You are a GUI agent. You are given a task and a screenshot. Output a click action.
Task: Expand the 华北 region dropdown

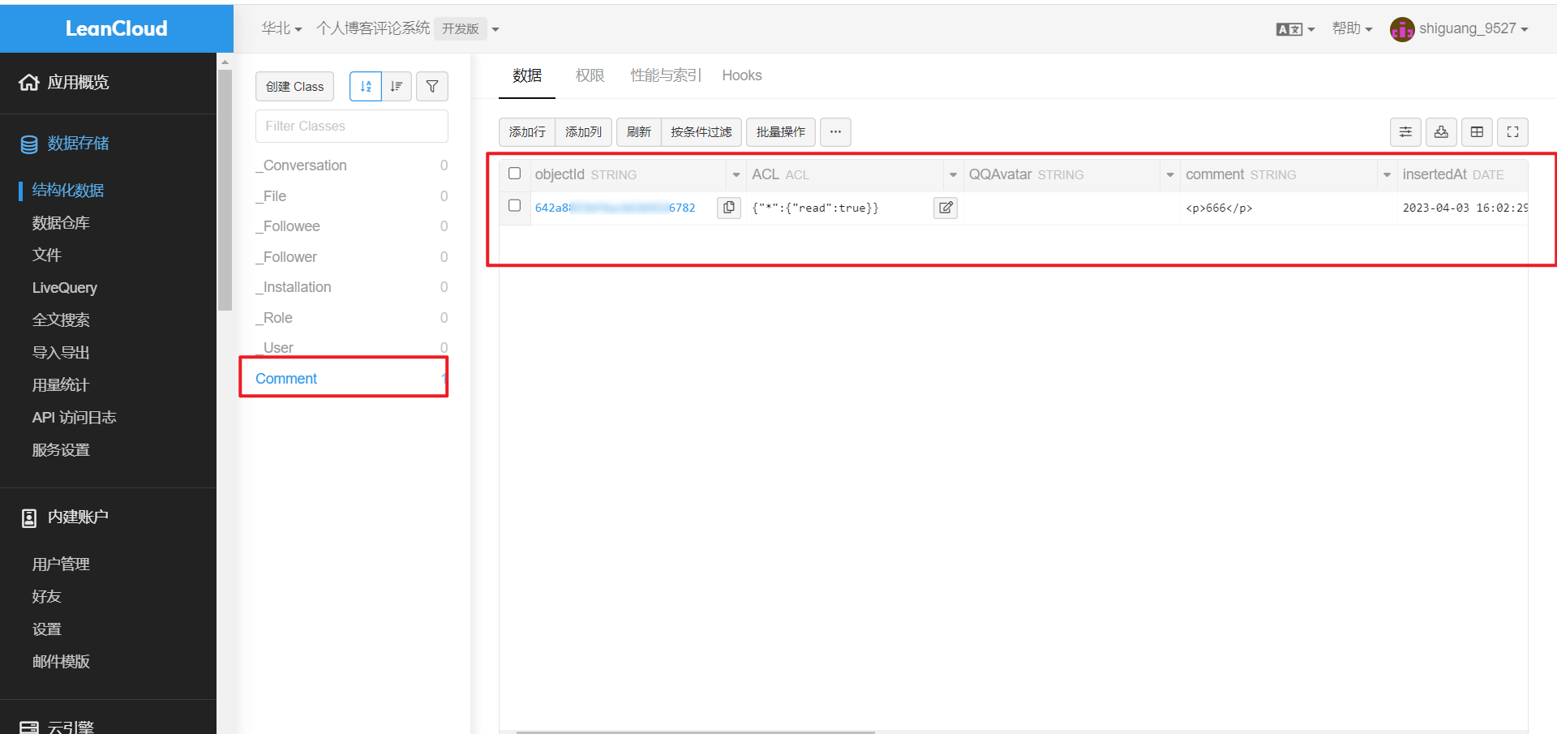(281, 28)
